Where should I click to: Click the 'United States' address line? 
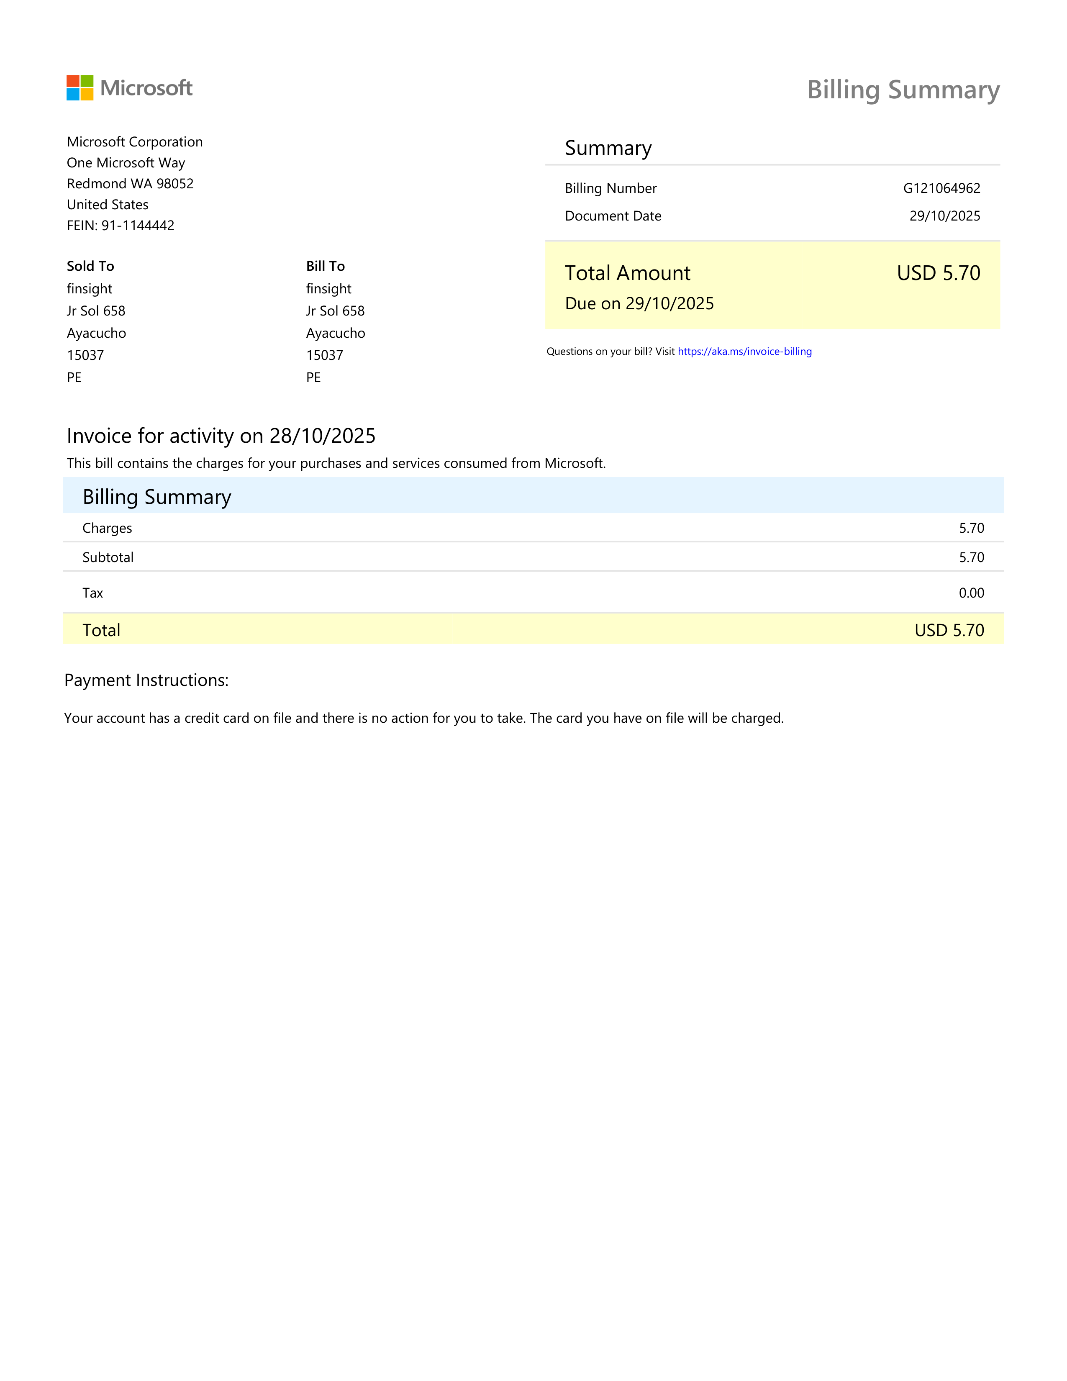coord(108,205)
